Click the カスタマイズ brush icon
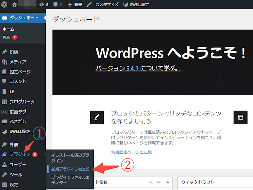 click(x=89, y=5)
